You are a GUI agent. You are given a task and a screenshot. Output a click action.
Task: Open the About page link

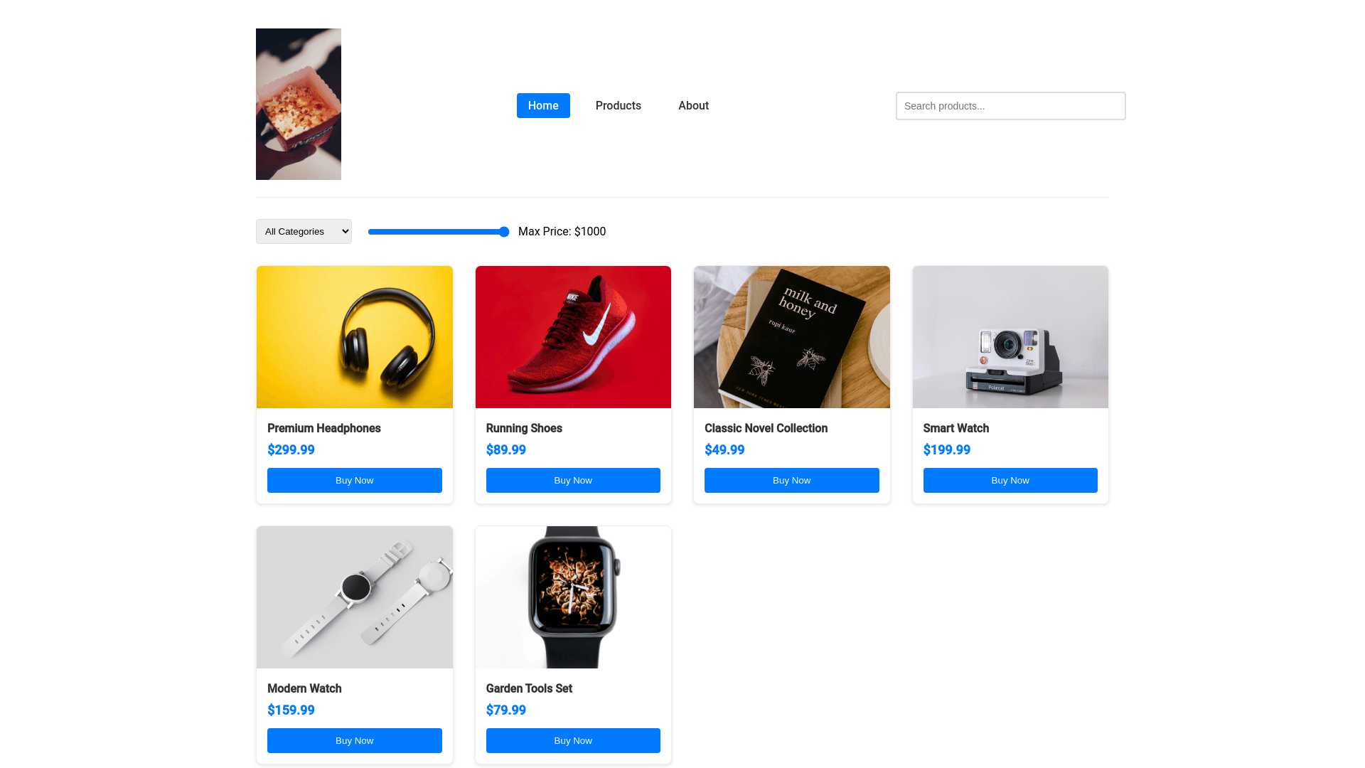[693, 105]
